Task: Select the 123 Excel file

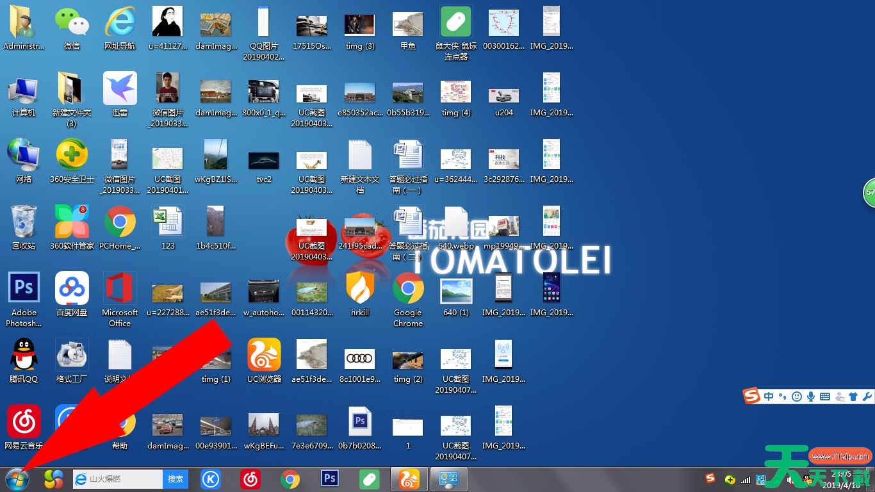Action: (x=168, y=222)
